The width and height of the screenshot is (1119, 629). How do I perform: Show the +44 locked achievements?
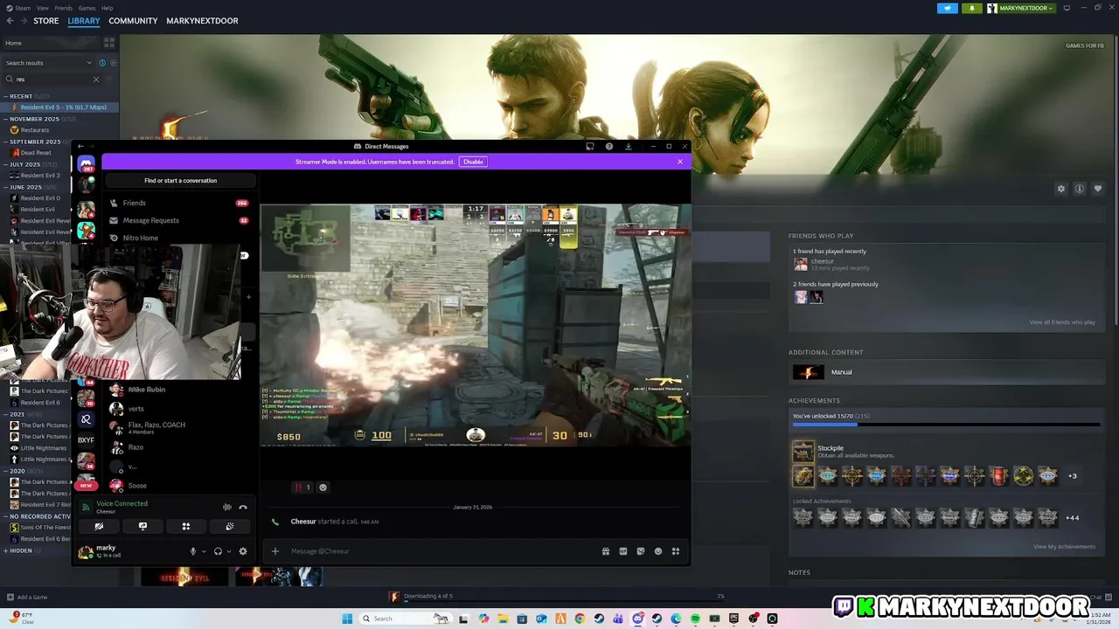[1072, 518]
